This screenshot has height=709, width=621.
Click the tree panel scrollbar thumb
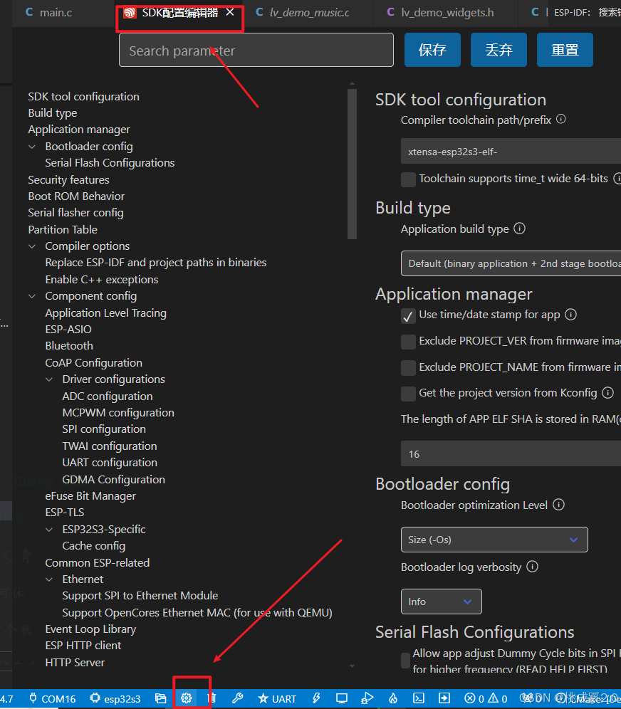pos(352,163)
